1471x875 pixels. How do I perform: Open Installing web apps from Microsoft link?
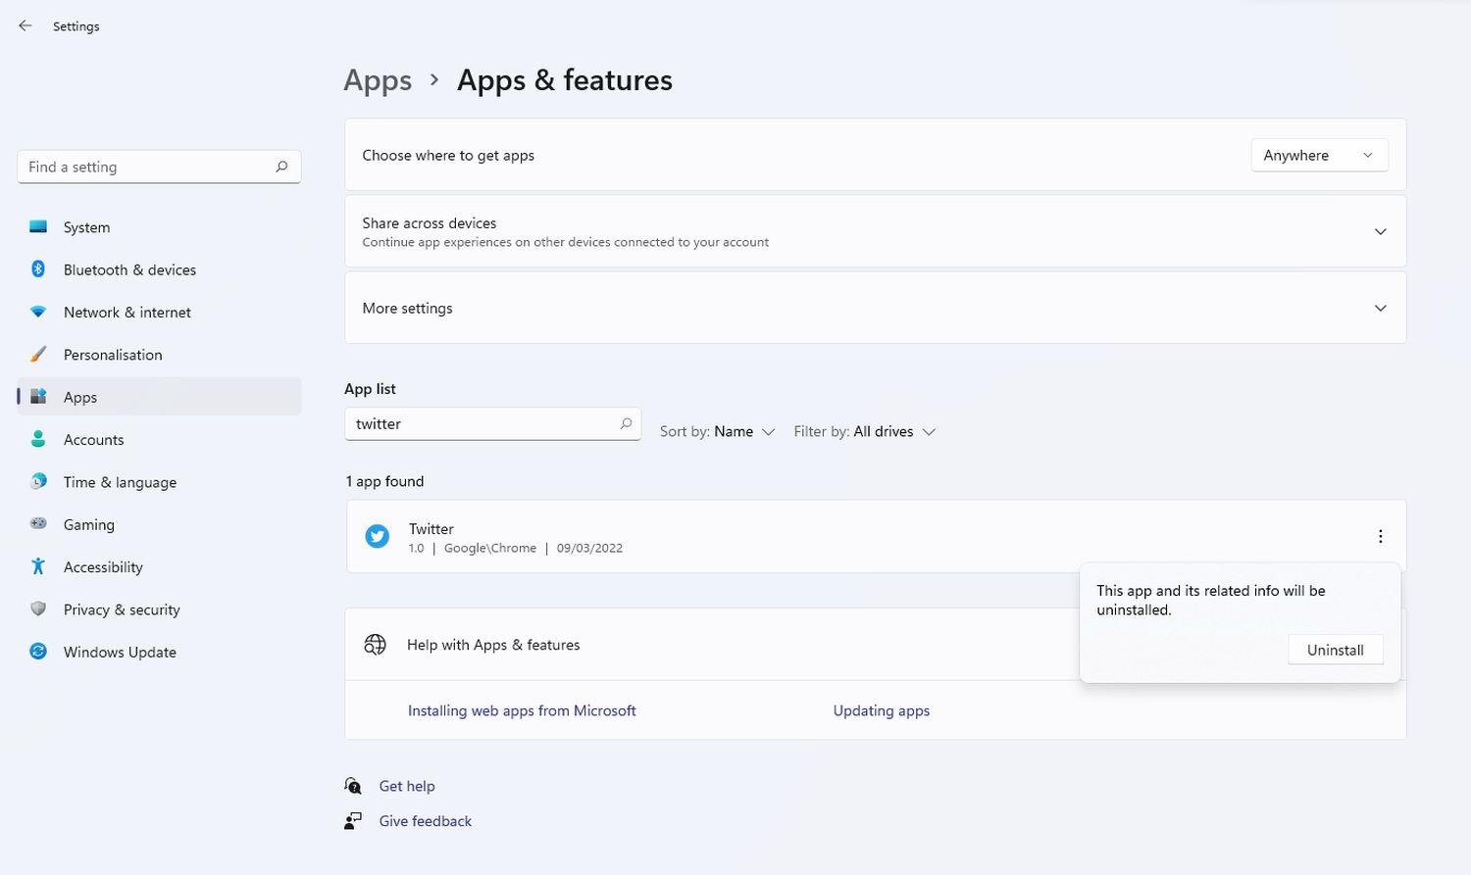click(522, 710)
